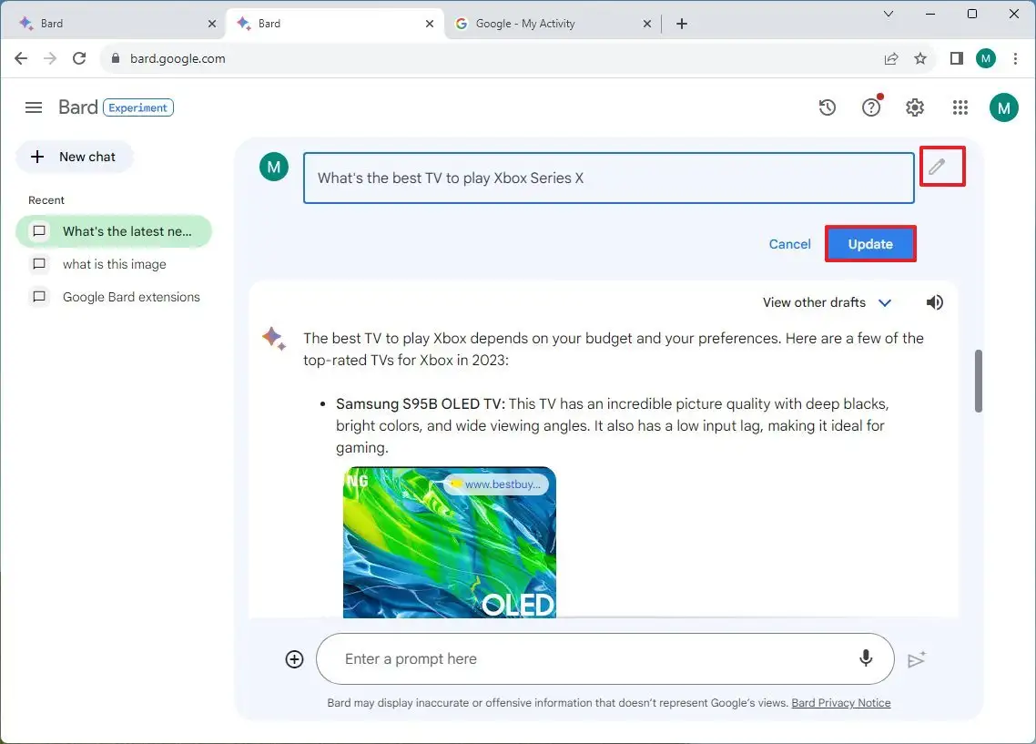Open Bard activity history icon
Screen dimensions: 1036x744
click(828, 107)
